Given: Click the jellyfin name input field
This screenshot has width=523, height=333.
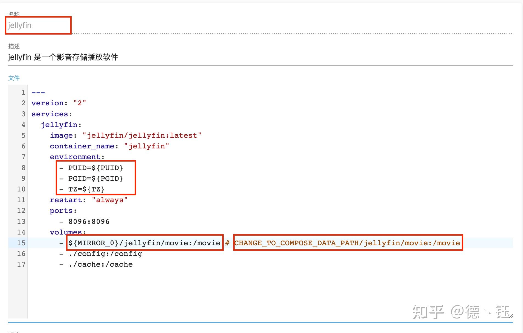Looking at the screenshot, I should tap(38, 26).
